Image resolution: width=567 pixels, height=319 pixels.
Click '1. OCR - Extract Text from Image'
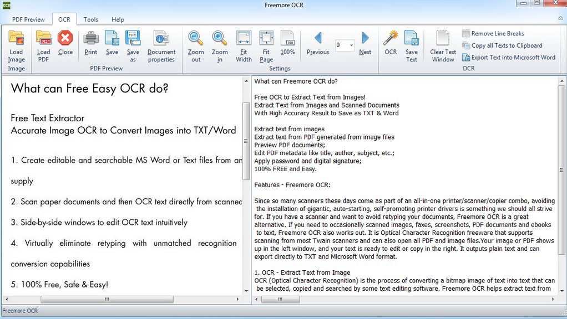point(302,272)
